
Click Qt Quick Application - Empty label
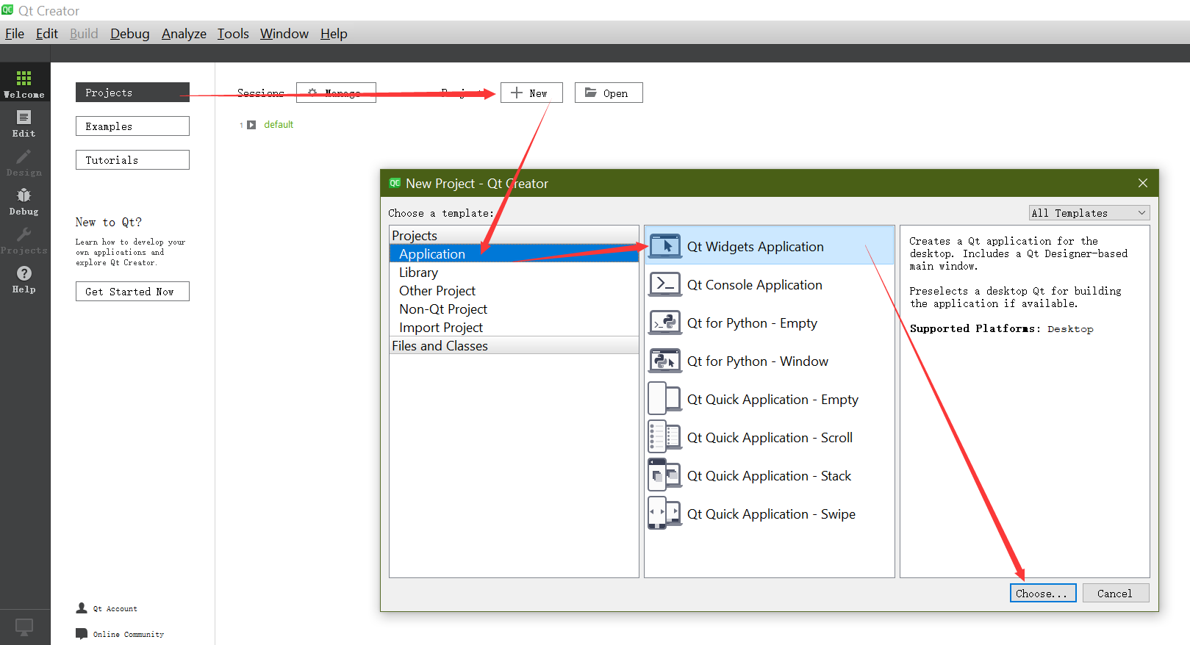click(773, 400)
